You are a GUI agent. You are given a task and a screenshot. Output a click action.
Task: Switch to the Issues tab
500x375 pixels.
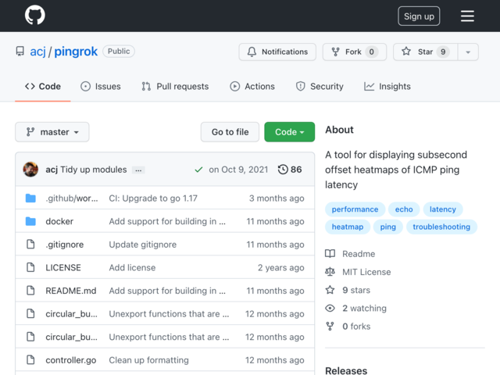101,87
